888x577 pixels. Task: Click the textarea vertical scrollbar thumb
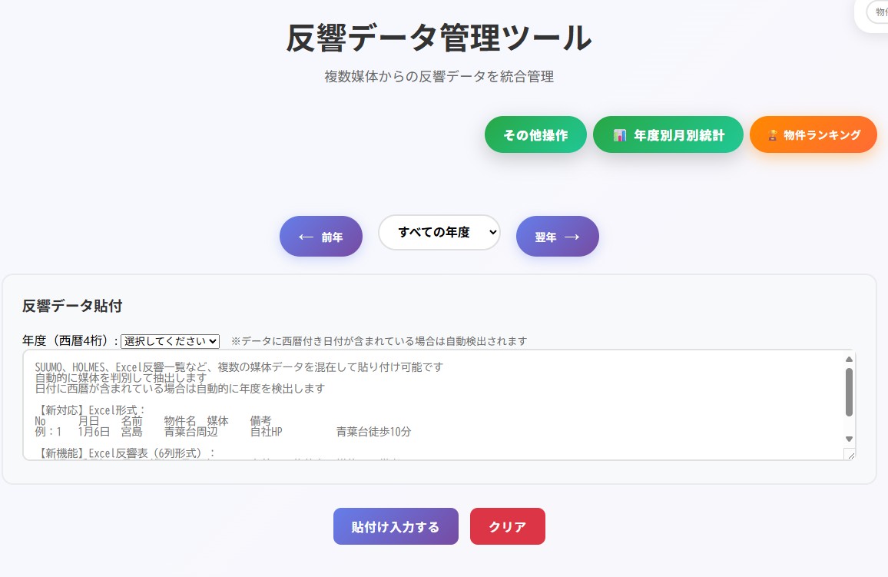click(849, 392)
